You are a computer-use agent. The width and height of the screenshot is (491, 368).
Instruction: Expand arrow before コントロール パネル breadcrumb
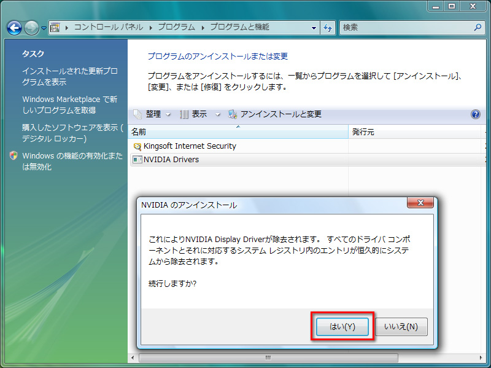(x=67, y=28)
